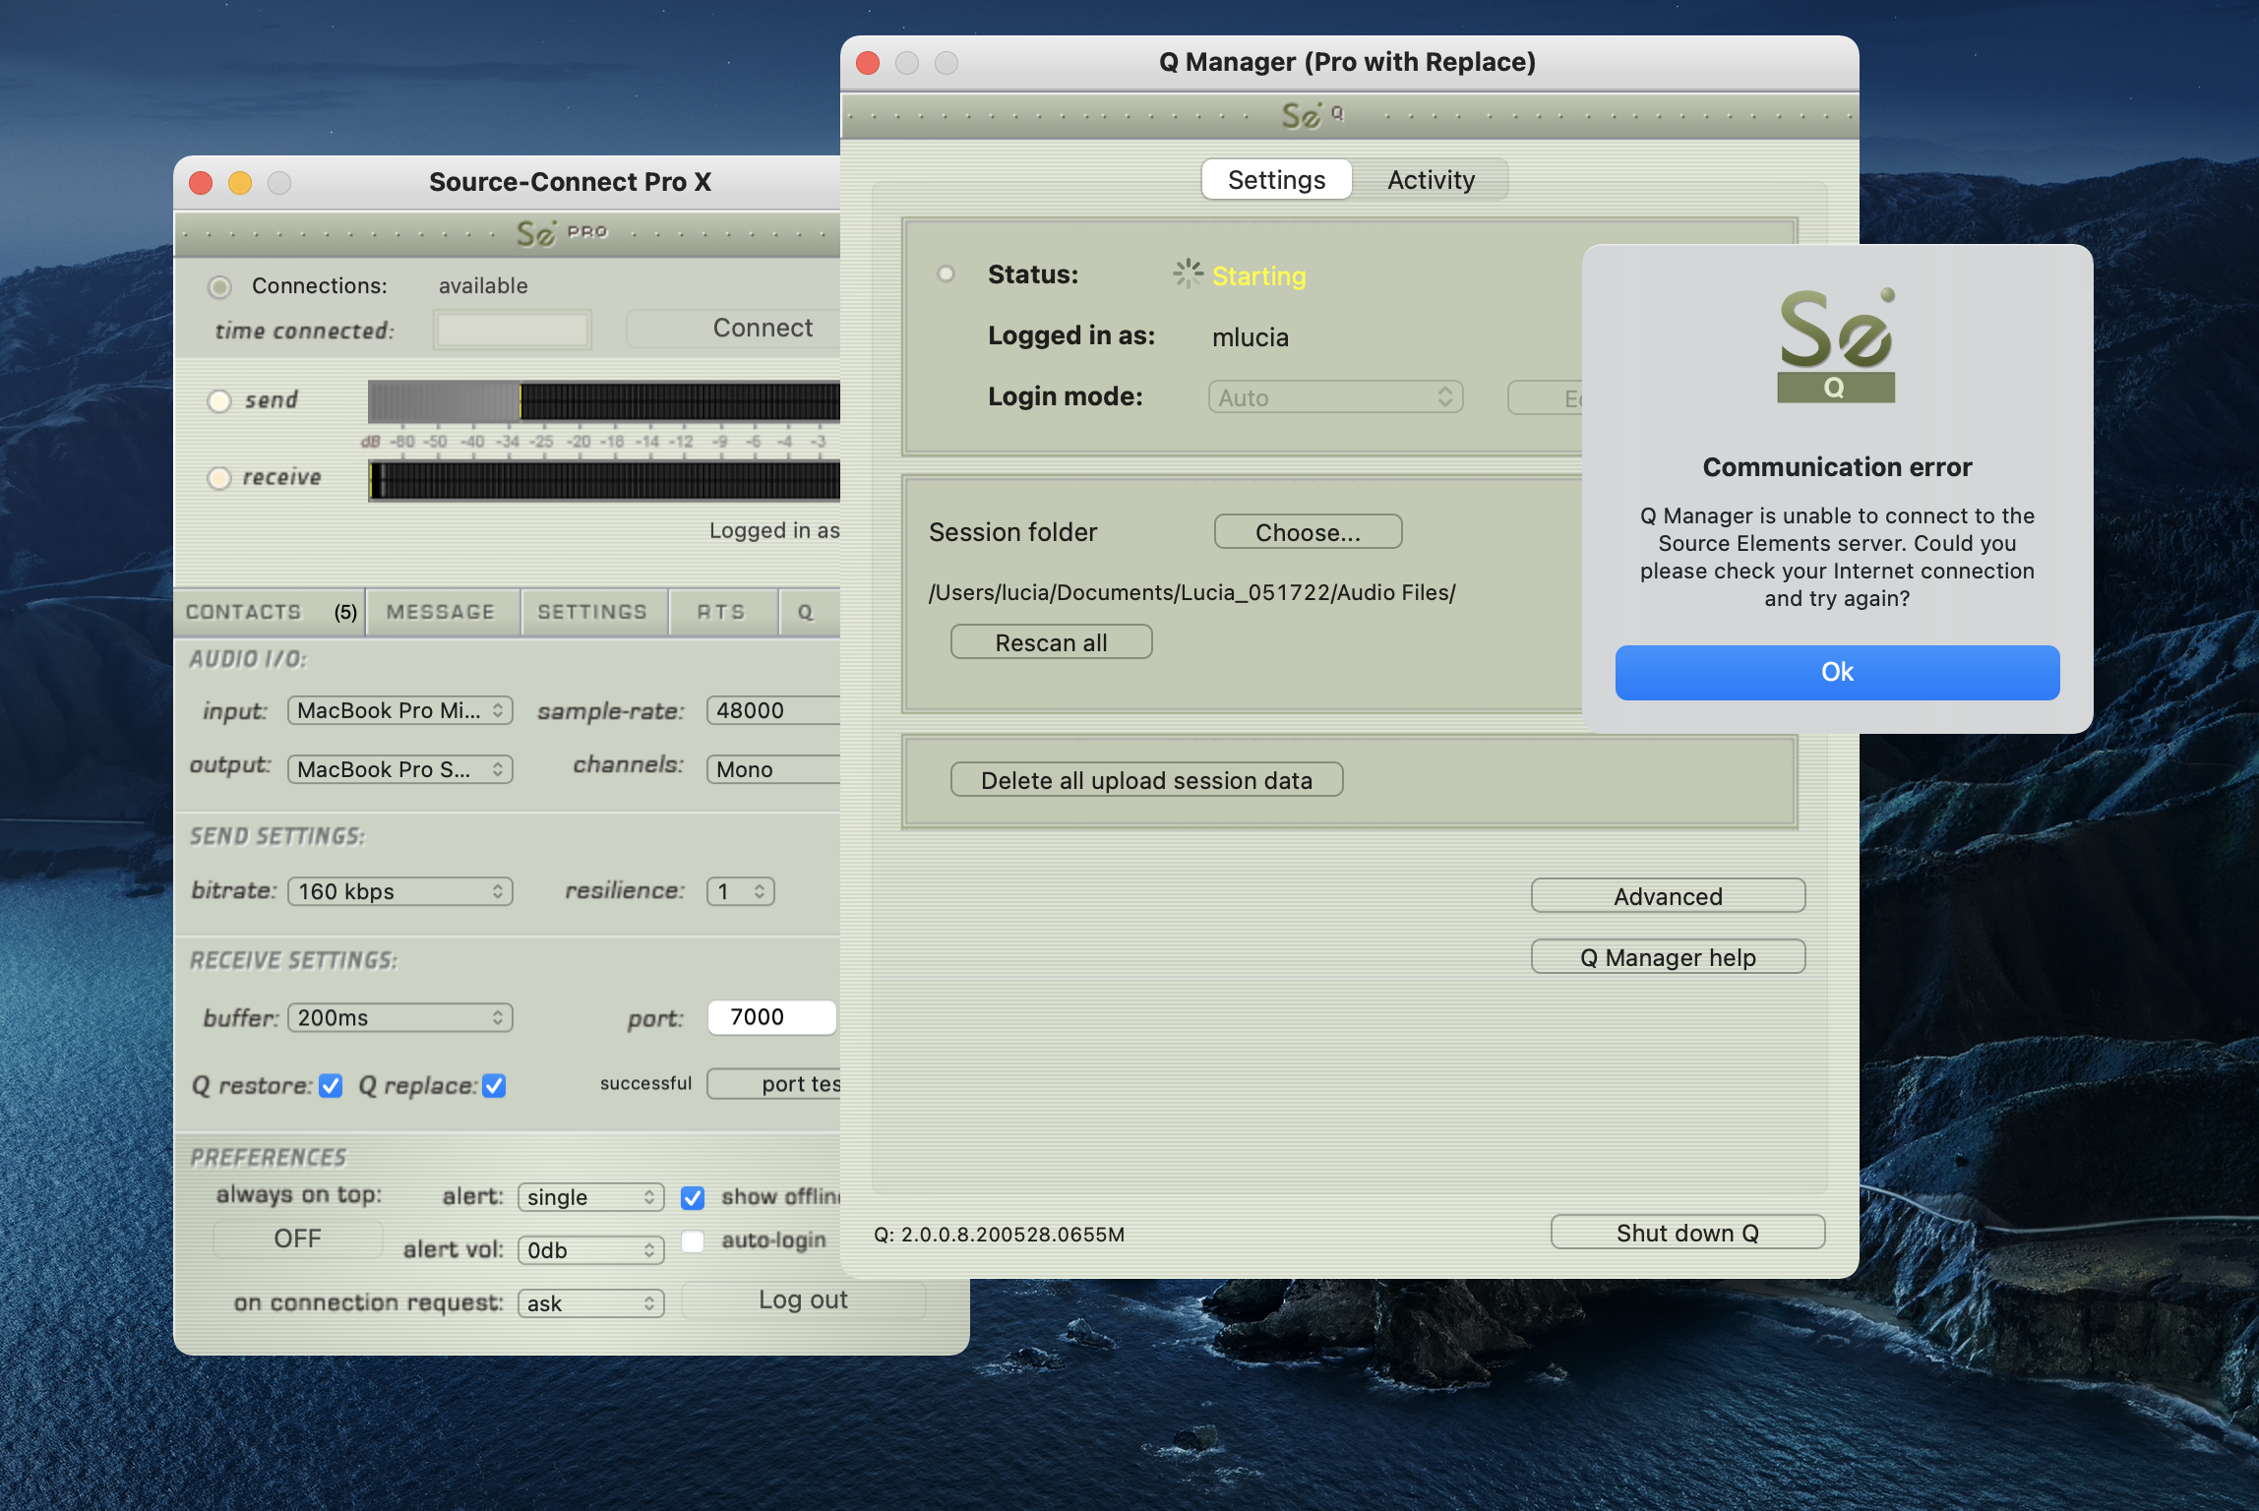Switch to the Activity tab
This screenshot has height=1511, width=2259.
[1431, 180]
